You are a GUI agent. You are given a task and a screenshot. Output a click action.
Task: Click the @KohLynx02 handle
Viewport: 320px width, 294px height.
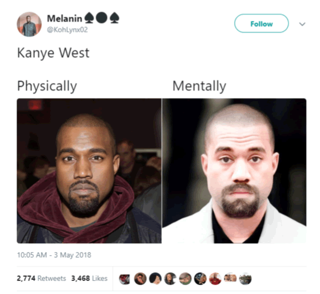click(67, 30)
